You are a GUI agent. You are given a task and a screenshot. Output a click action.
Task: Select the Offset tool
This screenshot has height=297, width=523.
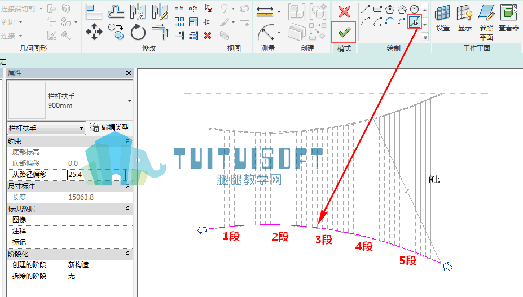point(116,11)
